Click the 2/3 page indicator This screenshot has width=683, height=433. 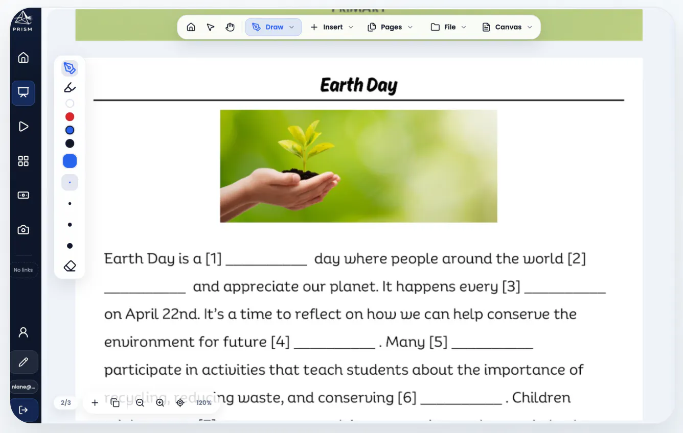pyautogui.click(x=66, y=403)
